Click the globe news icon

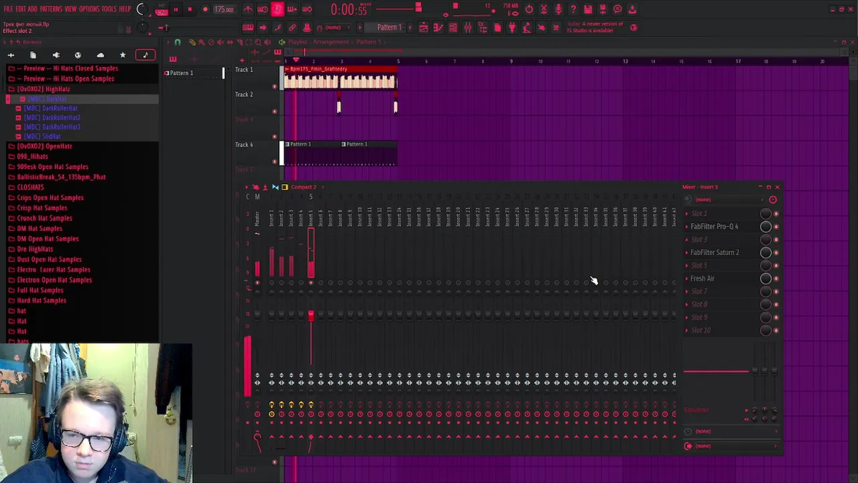pos(633,28)
